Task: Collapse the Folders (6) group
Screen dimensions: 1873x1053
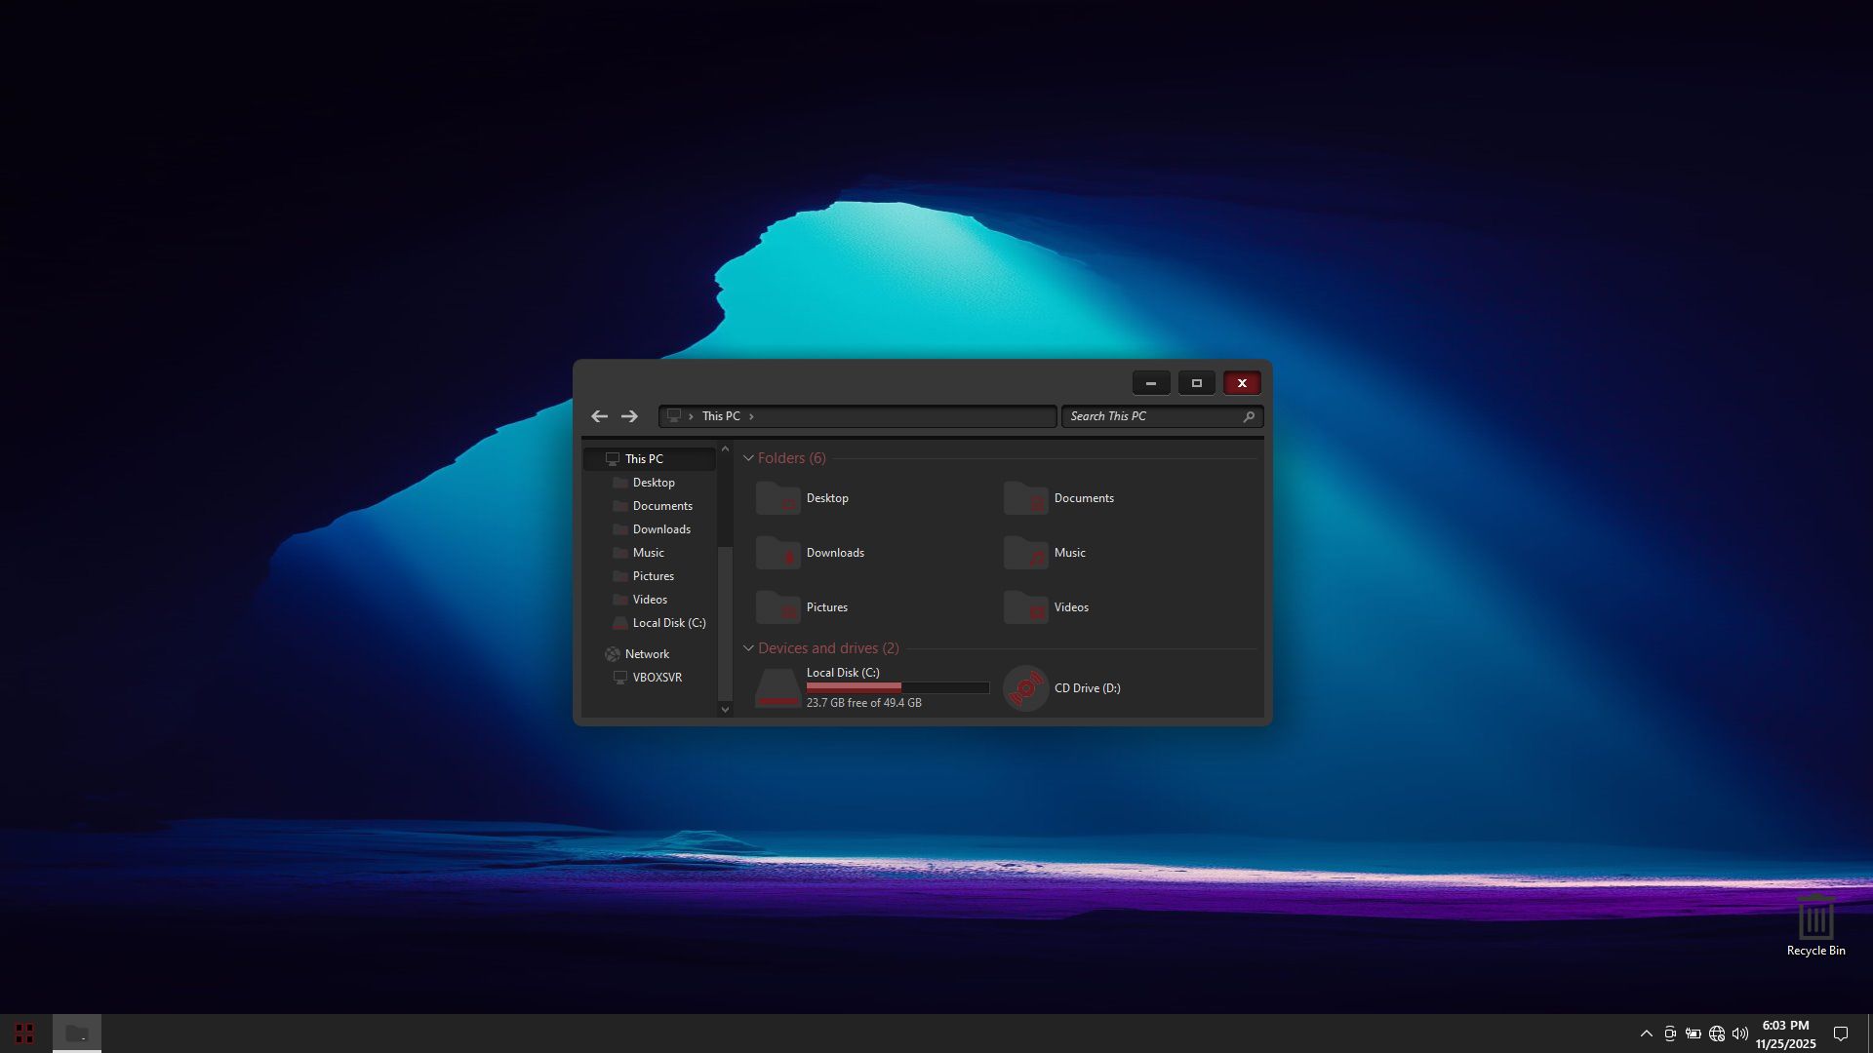Action: (x=748, y=458)
